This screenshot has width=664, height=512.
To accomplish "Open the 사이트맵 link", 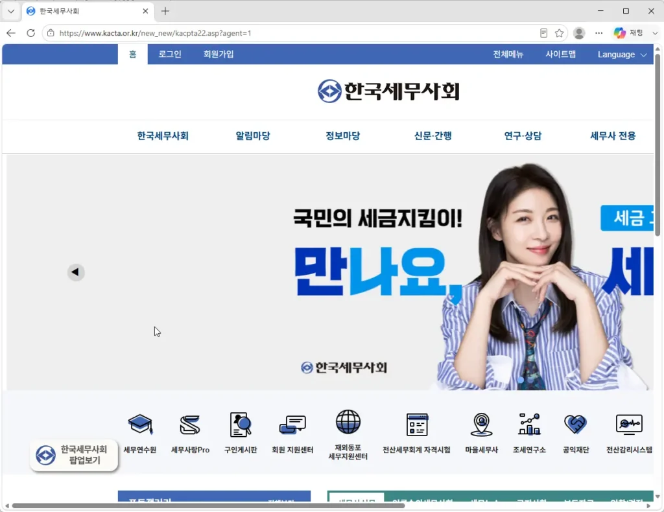I will pos(561,54).
